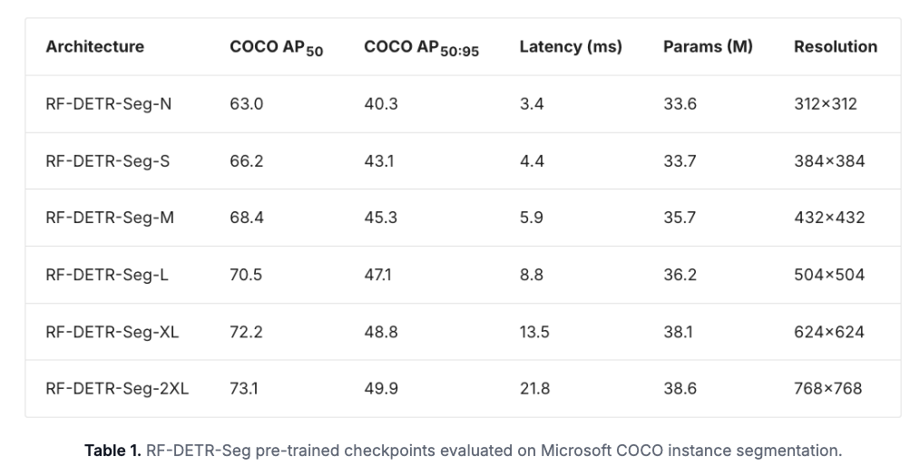Click the RF-DETR-Seg-2XL architecture cell

[x=117, y=389]
